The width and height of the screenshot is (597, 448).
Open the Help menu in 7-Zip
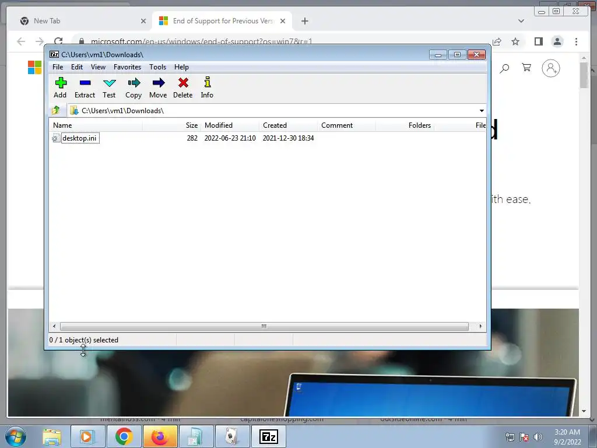tap(181, 67)
